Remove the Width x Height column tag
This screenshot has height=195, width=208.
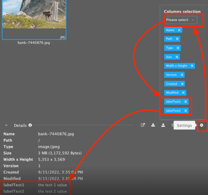coord(192,66)
